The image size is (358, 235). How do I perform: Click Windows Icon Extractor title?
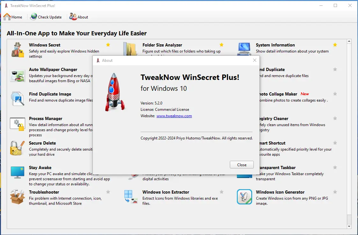click(x=166, y=192)
